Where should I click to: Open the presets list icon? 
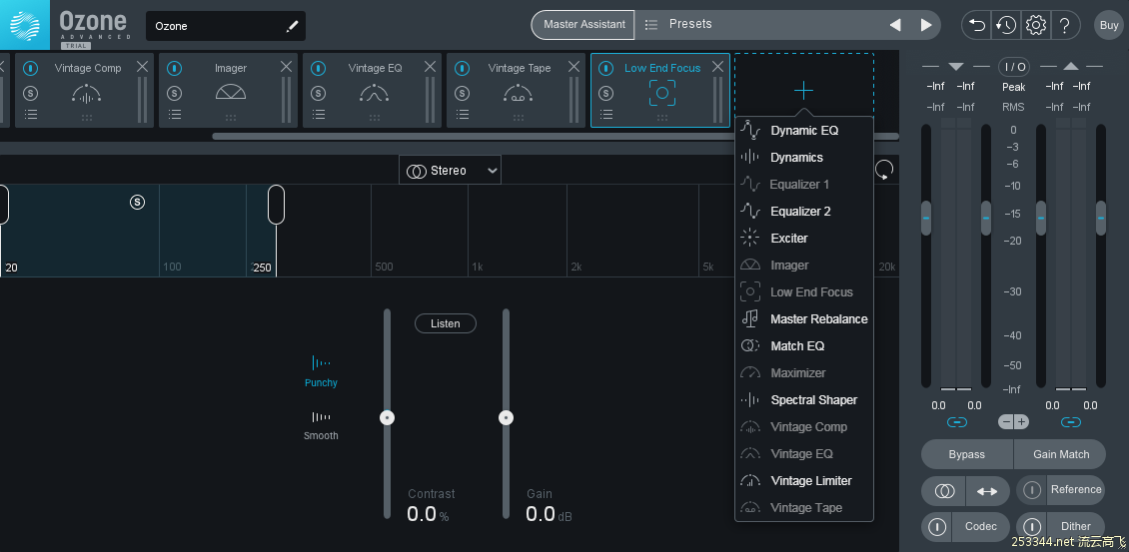point(650,25)
